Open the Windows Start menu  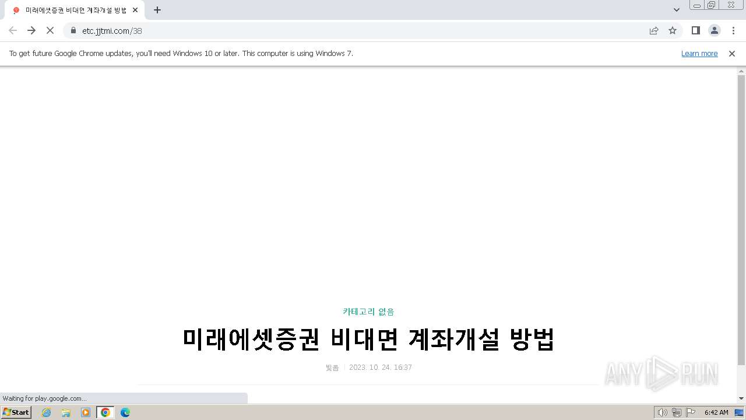(x=16, y=412)
